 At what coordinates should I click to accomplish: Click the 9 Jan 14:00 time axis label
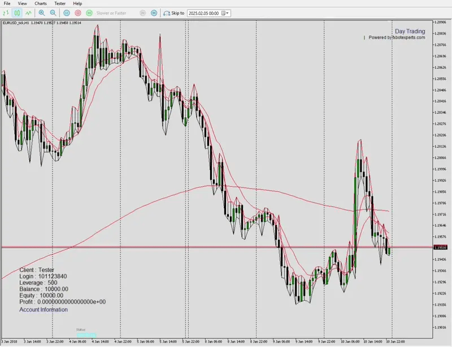[x=304, y=341]
